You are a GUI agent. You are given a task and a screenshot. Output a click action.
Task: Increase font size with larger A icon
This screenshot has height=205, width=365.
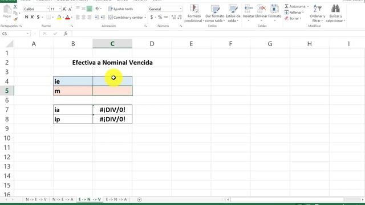pyautogui.click(x=64, y=9)
